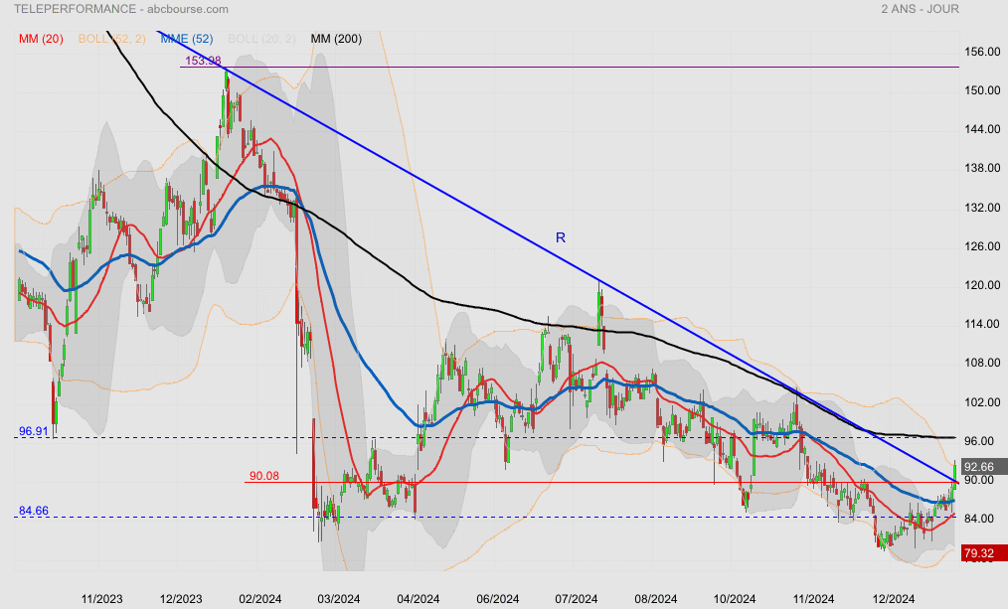
Task: Click the 11/2024 date axis label
Action: point(813,599)
